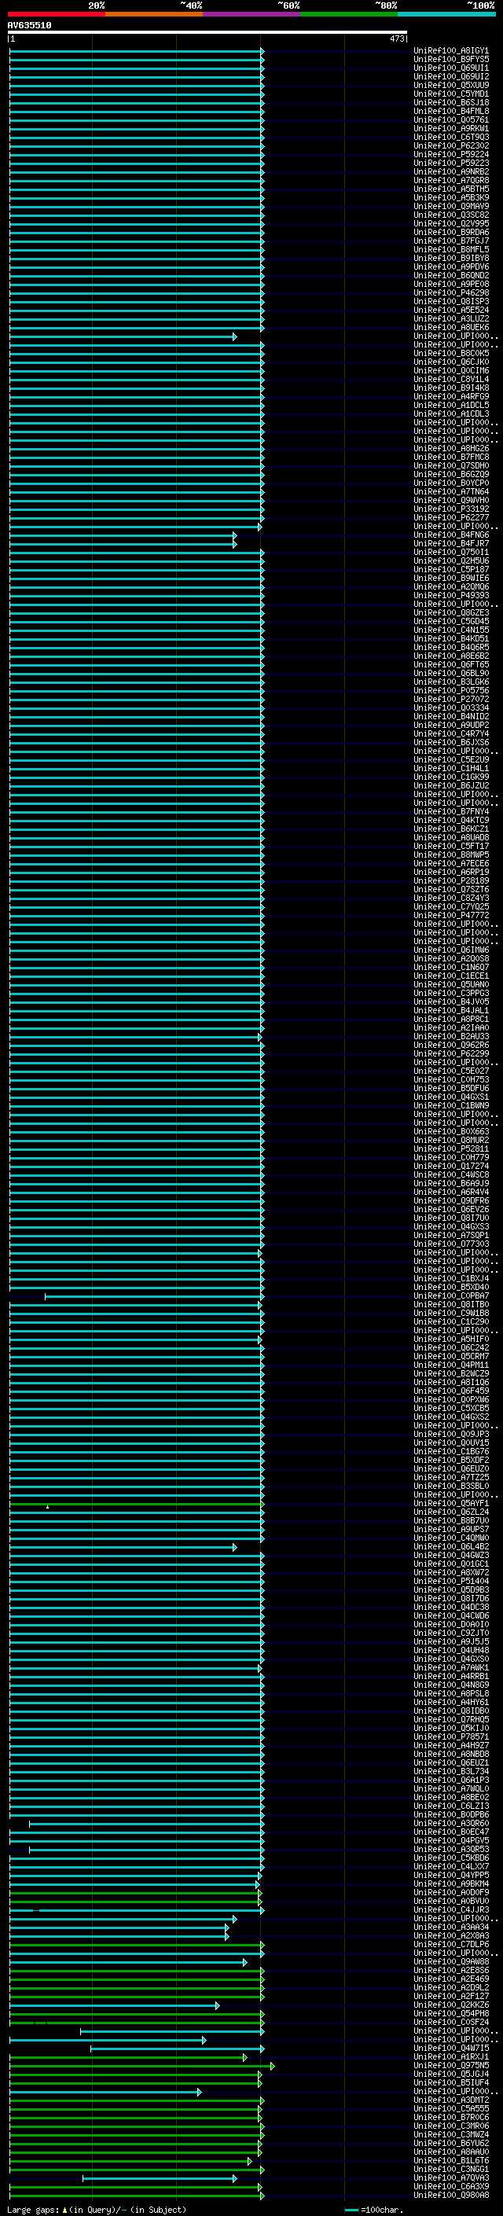The height and width of the screenshot is (2216, 503).
Task: Select hit label UniRef100_Q5XUU9
Action: pos(451,85)
